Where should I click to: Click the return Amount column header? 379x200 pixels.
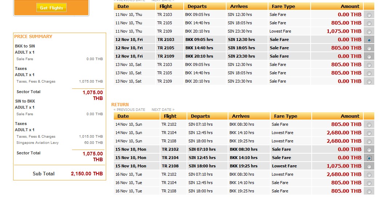tap(350, 116)
